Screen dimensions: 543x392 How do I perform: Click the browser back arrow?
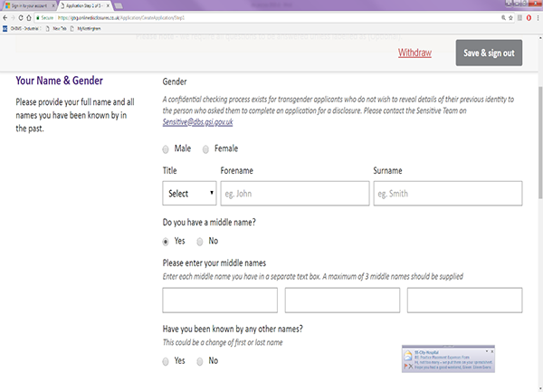5,16
